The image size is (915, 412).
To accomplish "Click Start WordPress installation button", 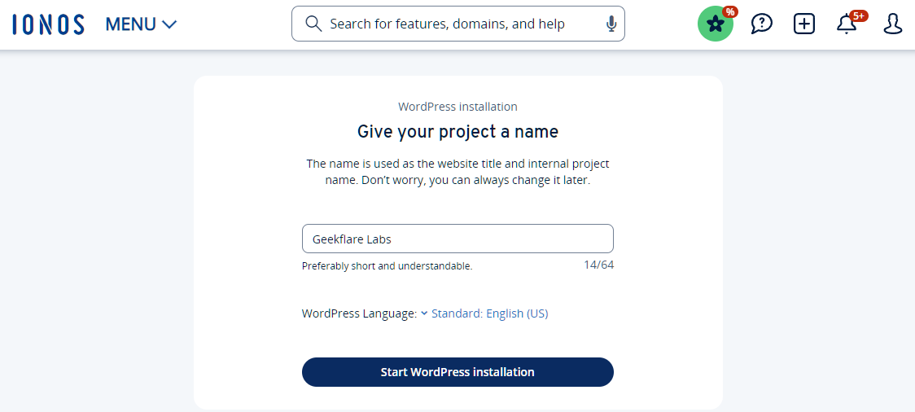I will coord(457,372).
